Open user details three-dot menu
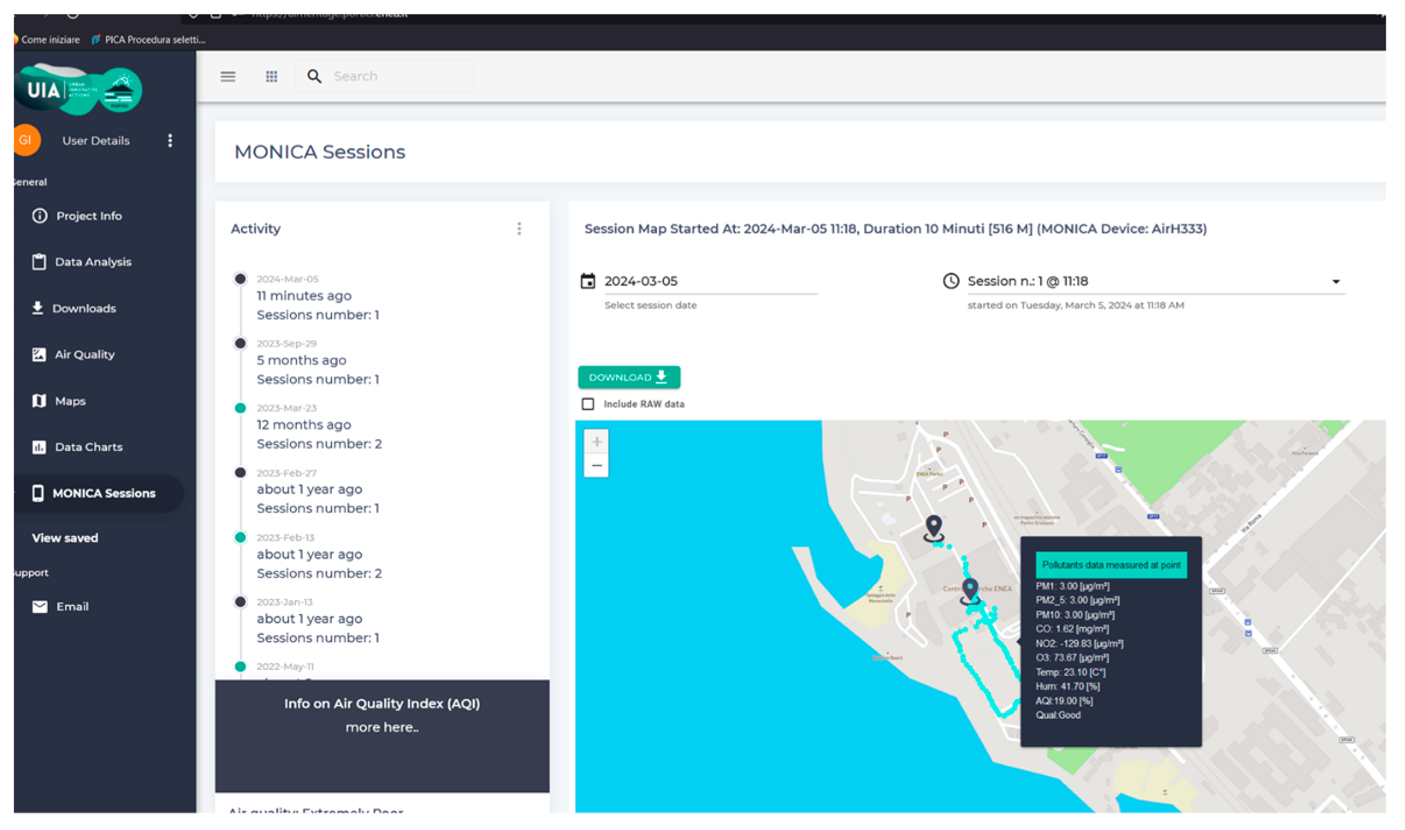The width and height of the screenshot is (1405, 830). point(170,140)
